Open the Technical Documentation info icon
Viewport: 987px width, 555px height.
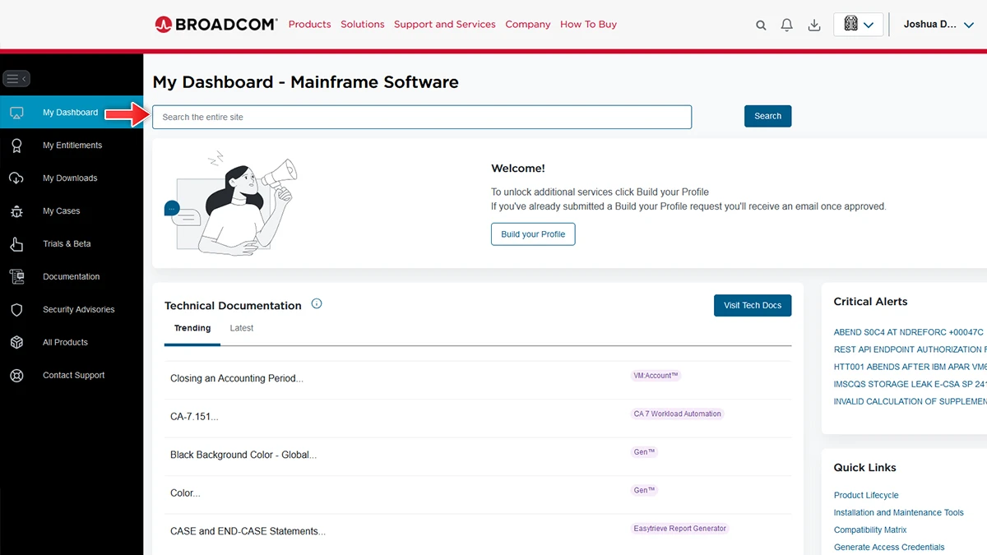tap(317, 304)
